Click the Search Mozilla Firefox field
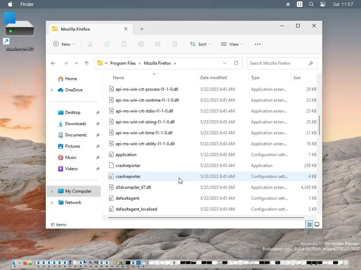The height and width of the screenshot is (270, 361). [x=282, y=63]
